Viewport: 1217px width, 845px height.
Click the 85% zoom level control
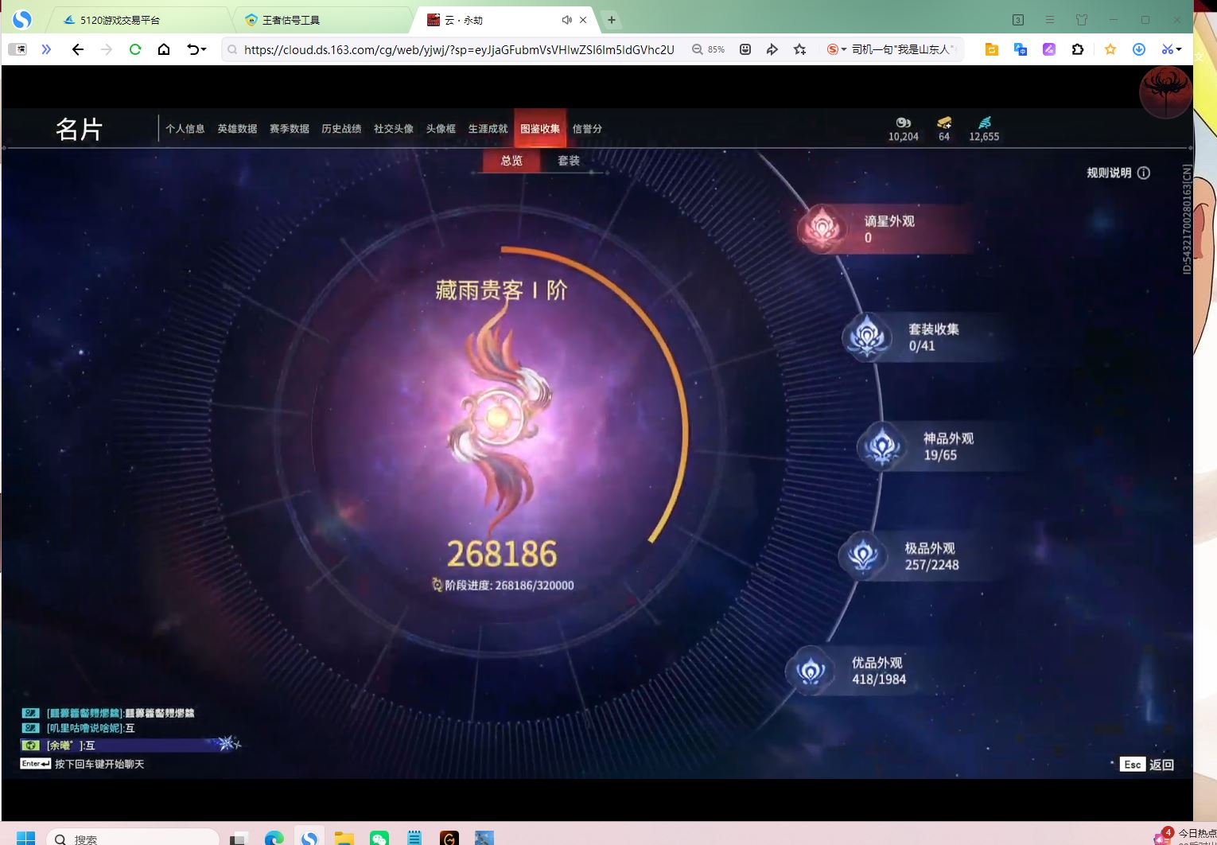point(708,49)
